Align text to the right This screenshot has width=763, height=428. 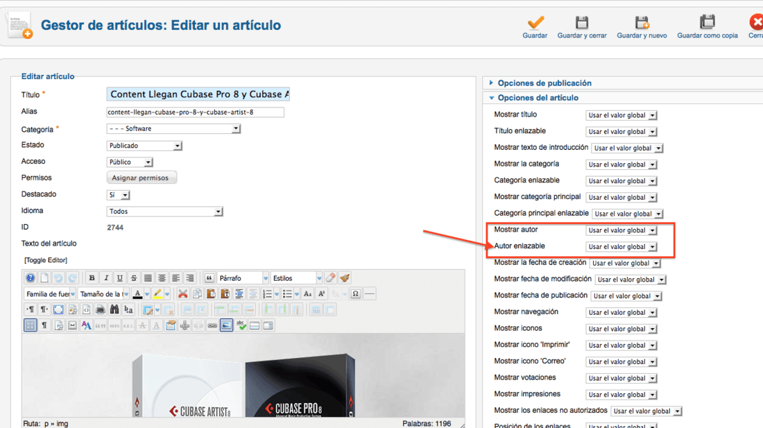190,277
